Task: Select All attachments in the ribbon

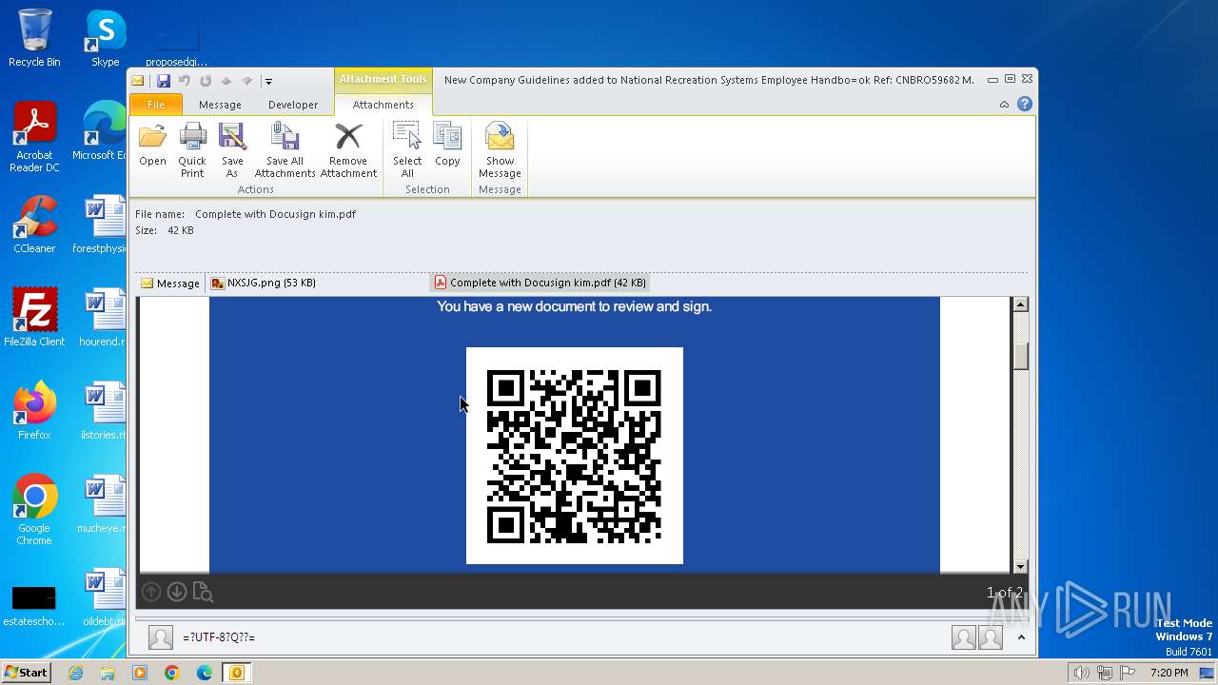Action: 407,150
